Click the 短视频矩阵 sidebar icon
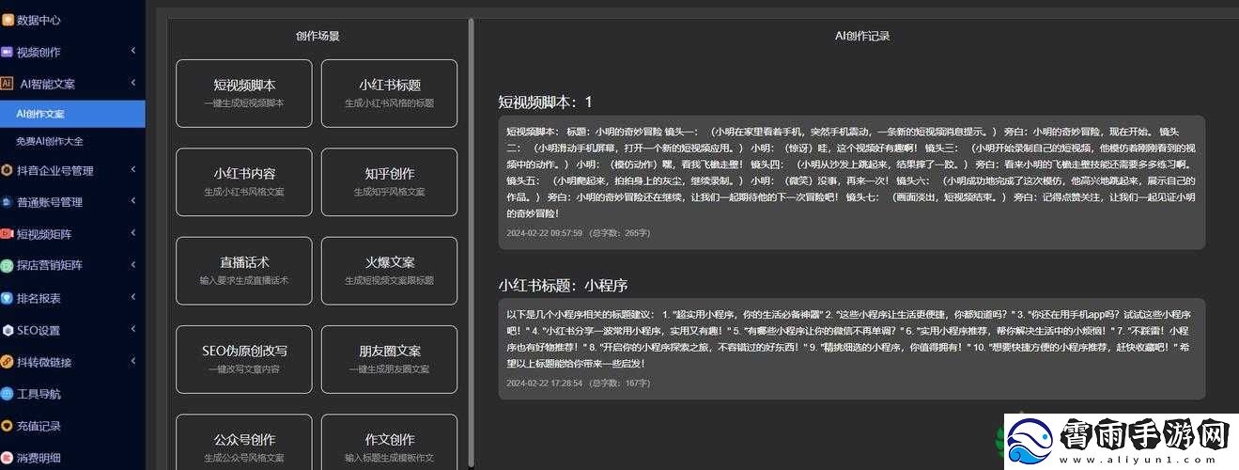The image size is (1239, 470). 8,234
